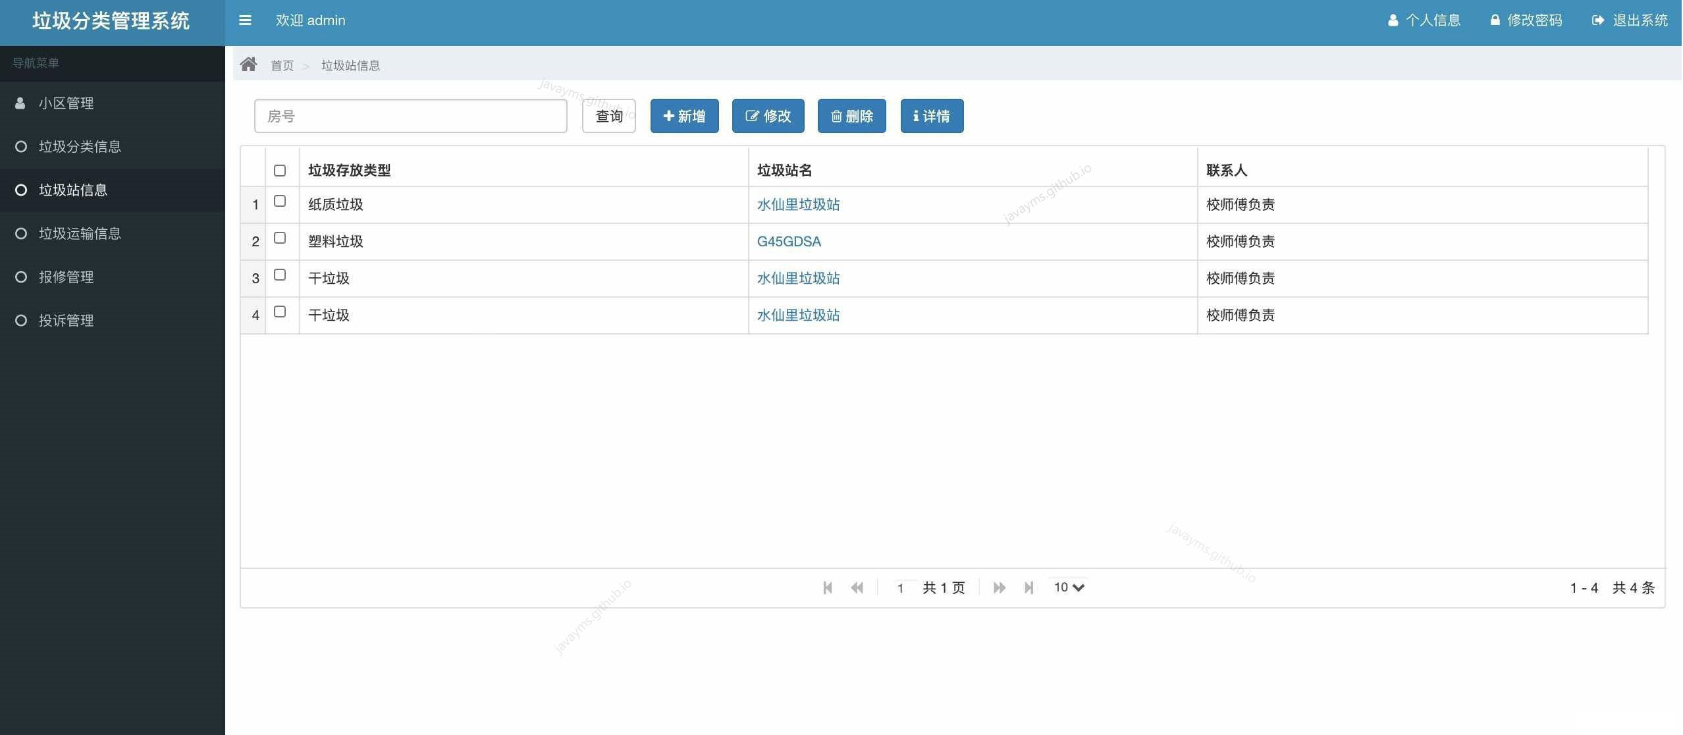1683x735 pixels.
Task: Click the info icon on 详情 button
Action: 916,116
